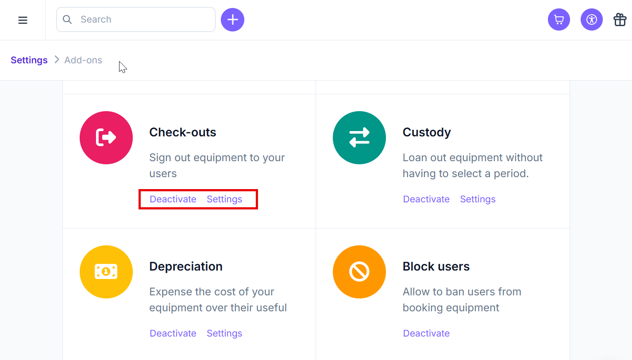Click the yellow Depreciation money icon
The height and width of the screenshot is (360, 632).
[x=106, y=272]
